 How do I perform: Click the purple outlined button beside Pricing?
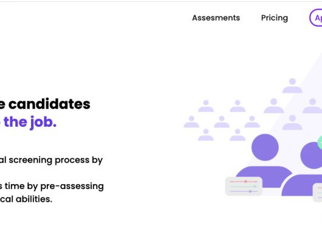point(316,18)
